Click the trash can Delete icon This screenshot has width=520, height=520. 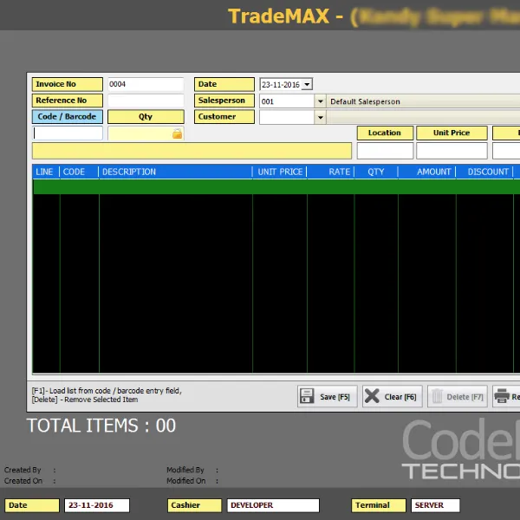coord(437,396)
